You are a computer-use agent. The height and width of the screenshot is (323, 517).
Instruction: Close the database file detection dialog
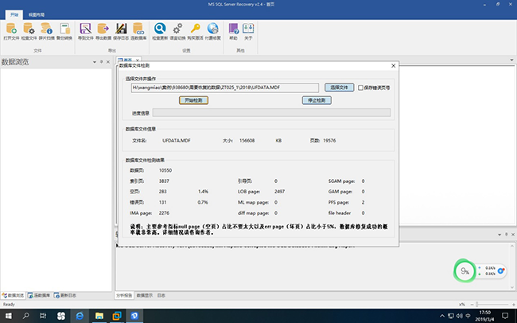click(394, 66)
